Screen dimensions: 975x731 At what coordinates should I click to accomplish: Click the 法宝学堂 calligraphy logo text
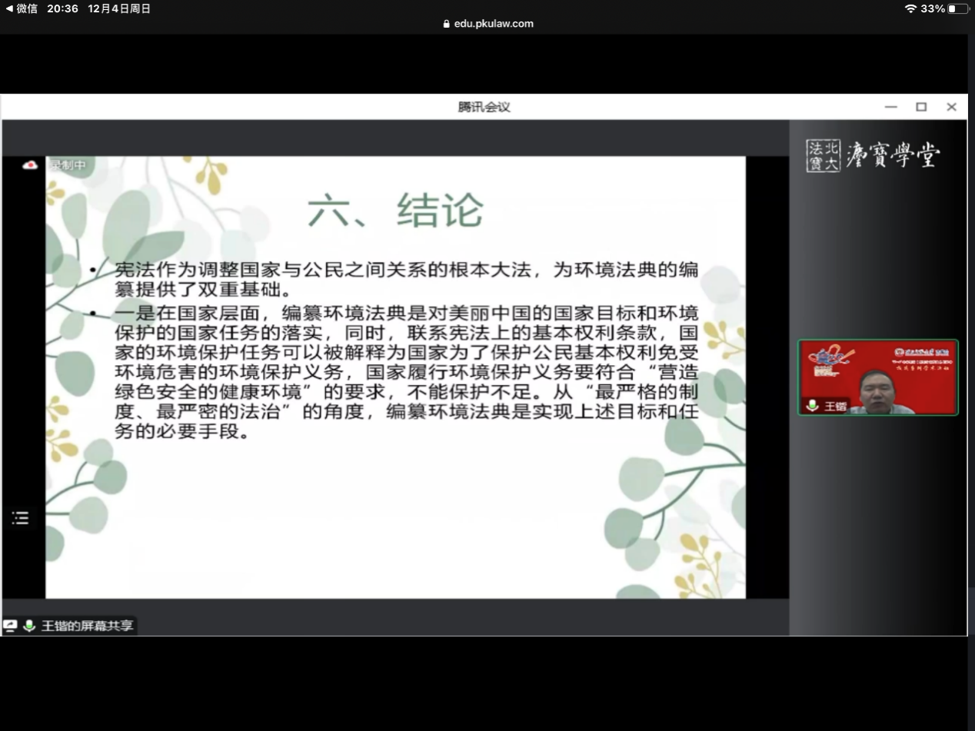point(893,155)
